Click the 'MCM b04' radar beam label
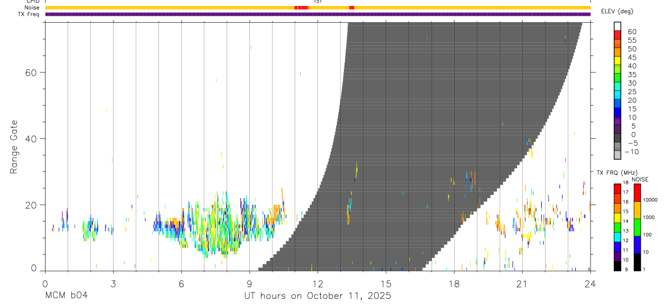 pyautogui.click(x=65, y=296)
